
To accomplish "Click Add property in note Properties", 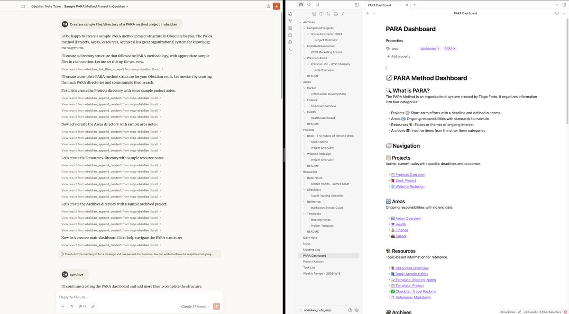I will tap(398, 56).
